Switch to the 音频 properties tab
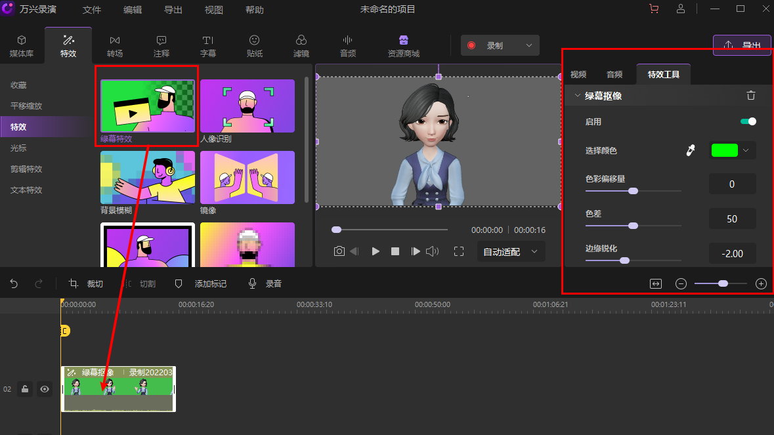 [614, 74]
